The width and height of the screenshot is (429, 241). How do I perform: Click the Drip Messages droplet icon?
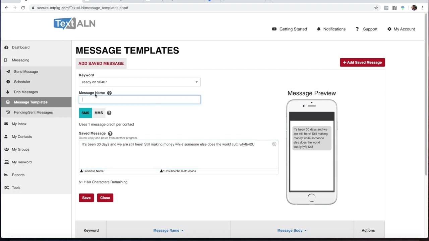pyautogui.click(x=8, y=92)
